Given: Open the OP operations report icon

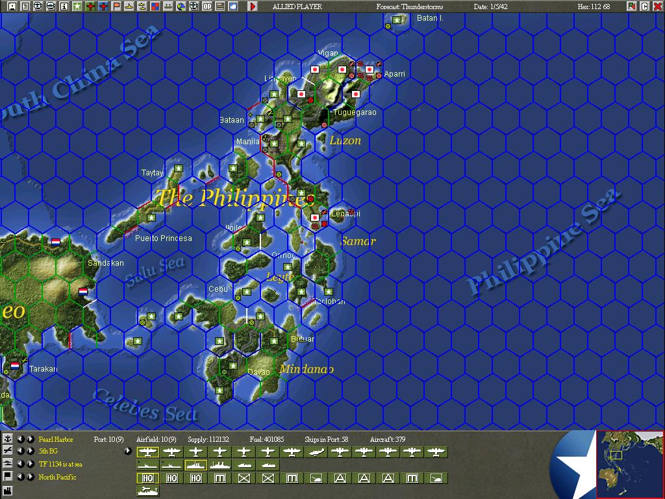Looking at the screenshot, I should point(207,6).
